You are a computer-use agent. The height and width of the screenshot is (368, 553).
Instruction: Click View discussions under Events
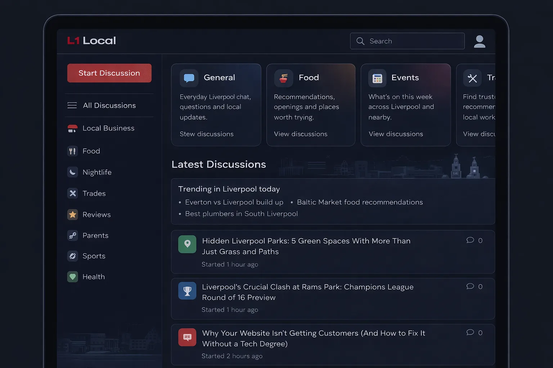click(x=396, y=134)
